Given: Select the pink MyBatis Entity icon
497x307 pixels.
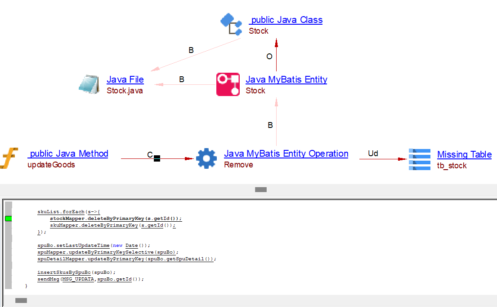Looking at the screenshot, I should pos(228,84).
